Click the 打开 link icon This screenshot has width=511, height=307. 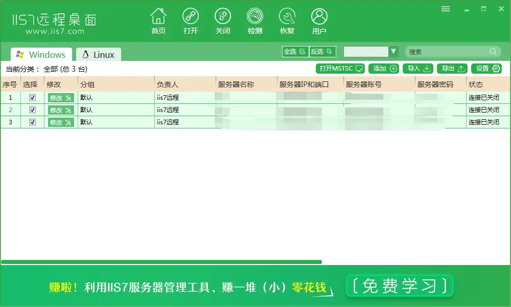click(190, 21)
